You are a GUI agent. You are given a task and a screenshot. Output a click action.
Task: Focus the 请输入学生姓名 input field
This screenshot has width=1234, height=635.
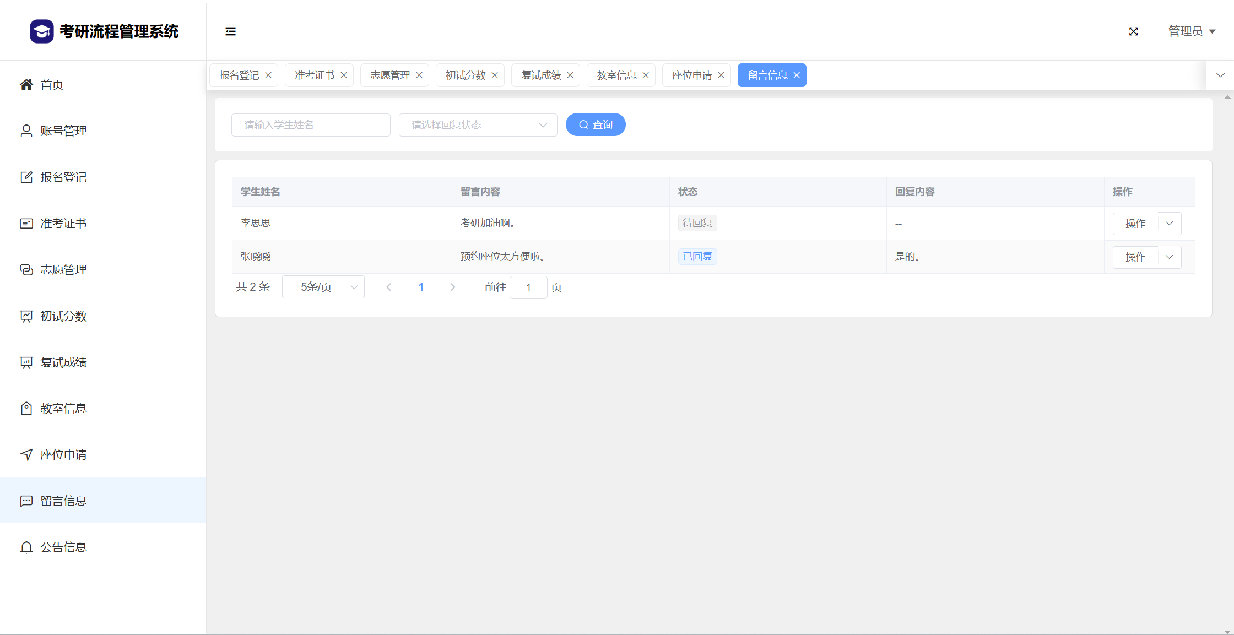point(311,125)
